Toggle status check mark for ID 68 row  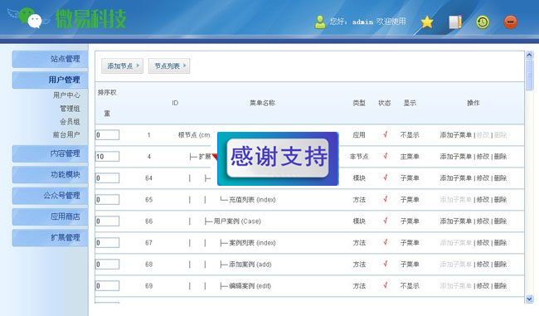386,264
